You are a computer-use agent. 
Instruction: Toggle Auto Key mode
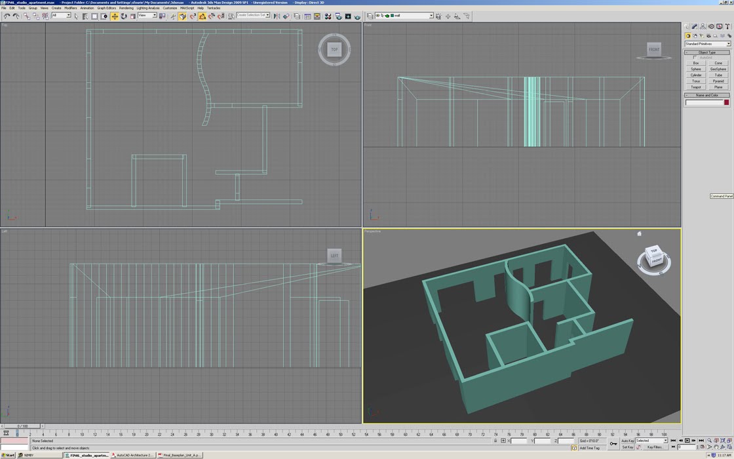click(x=627, y=441)
